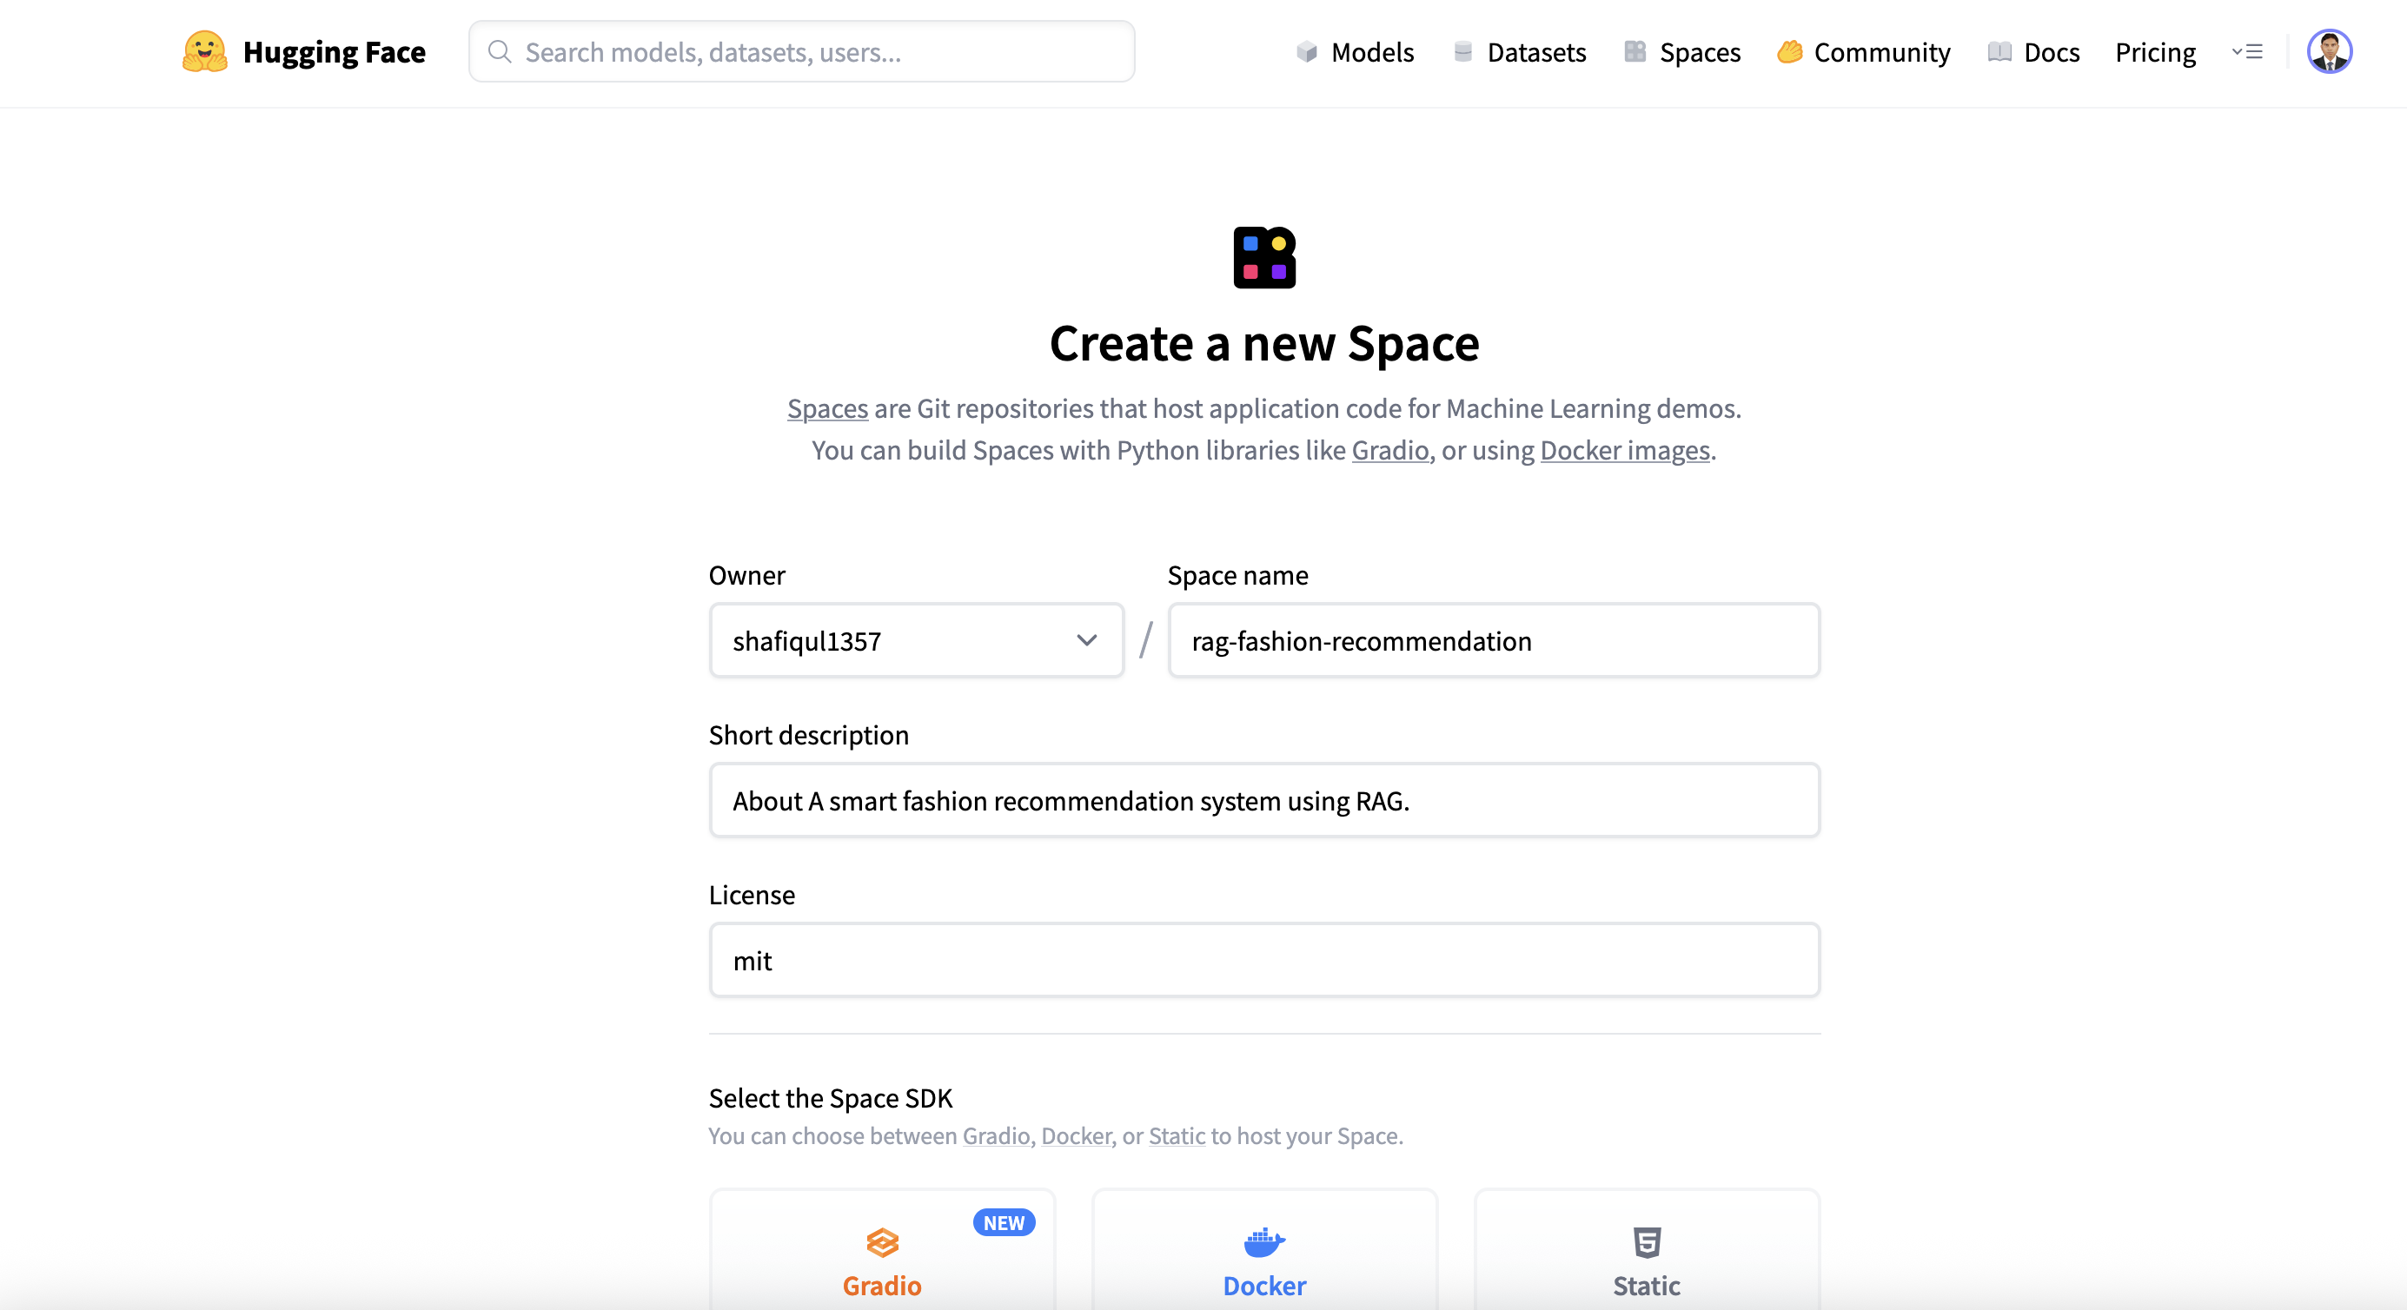Image resolution: width=2407 pixels, height=1310 pixels.
Task: Click the Create a new Space heading
Action: tap(1264, 344)
